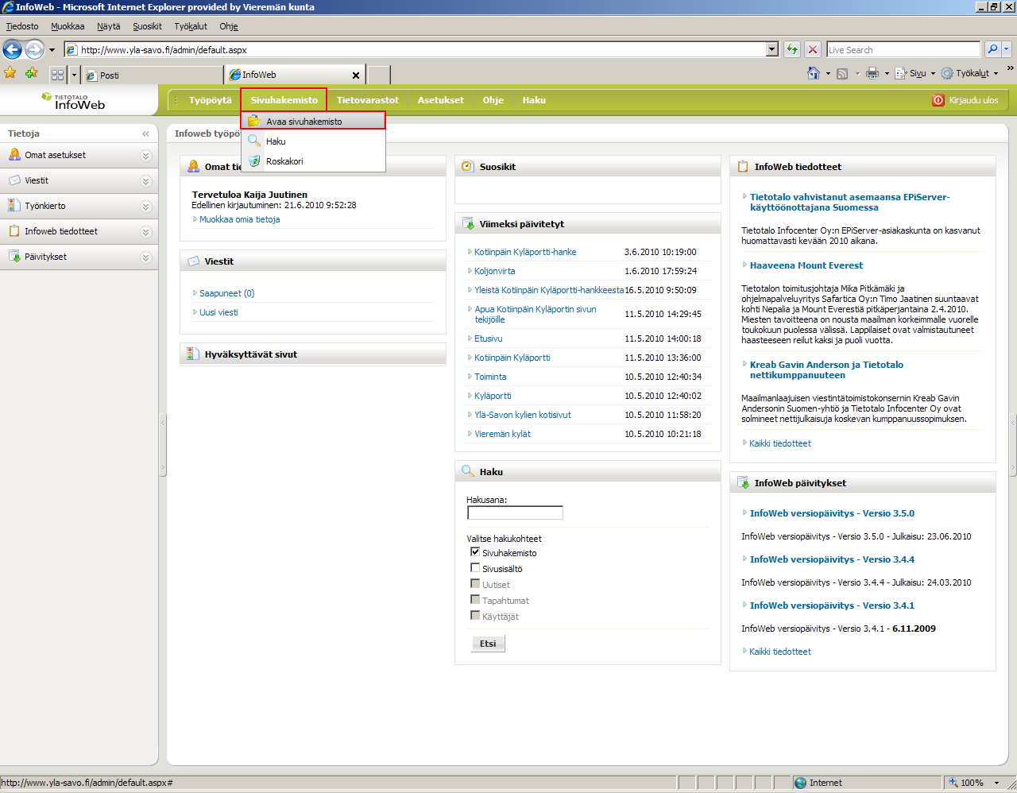Image resolution: width=1017 pixels, height=793 pixels.
Task: Expand the Omat asetukset section
Action: (x=145, y=156)
